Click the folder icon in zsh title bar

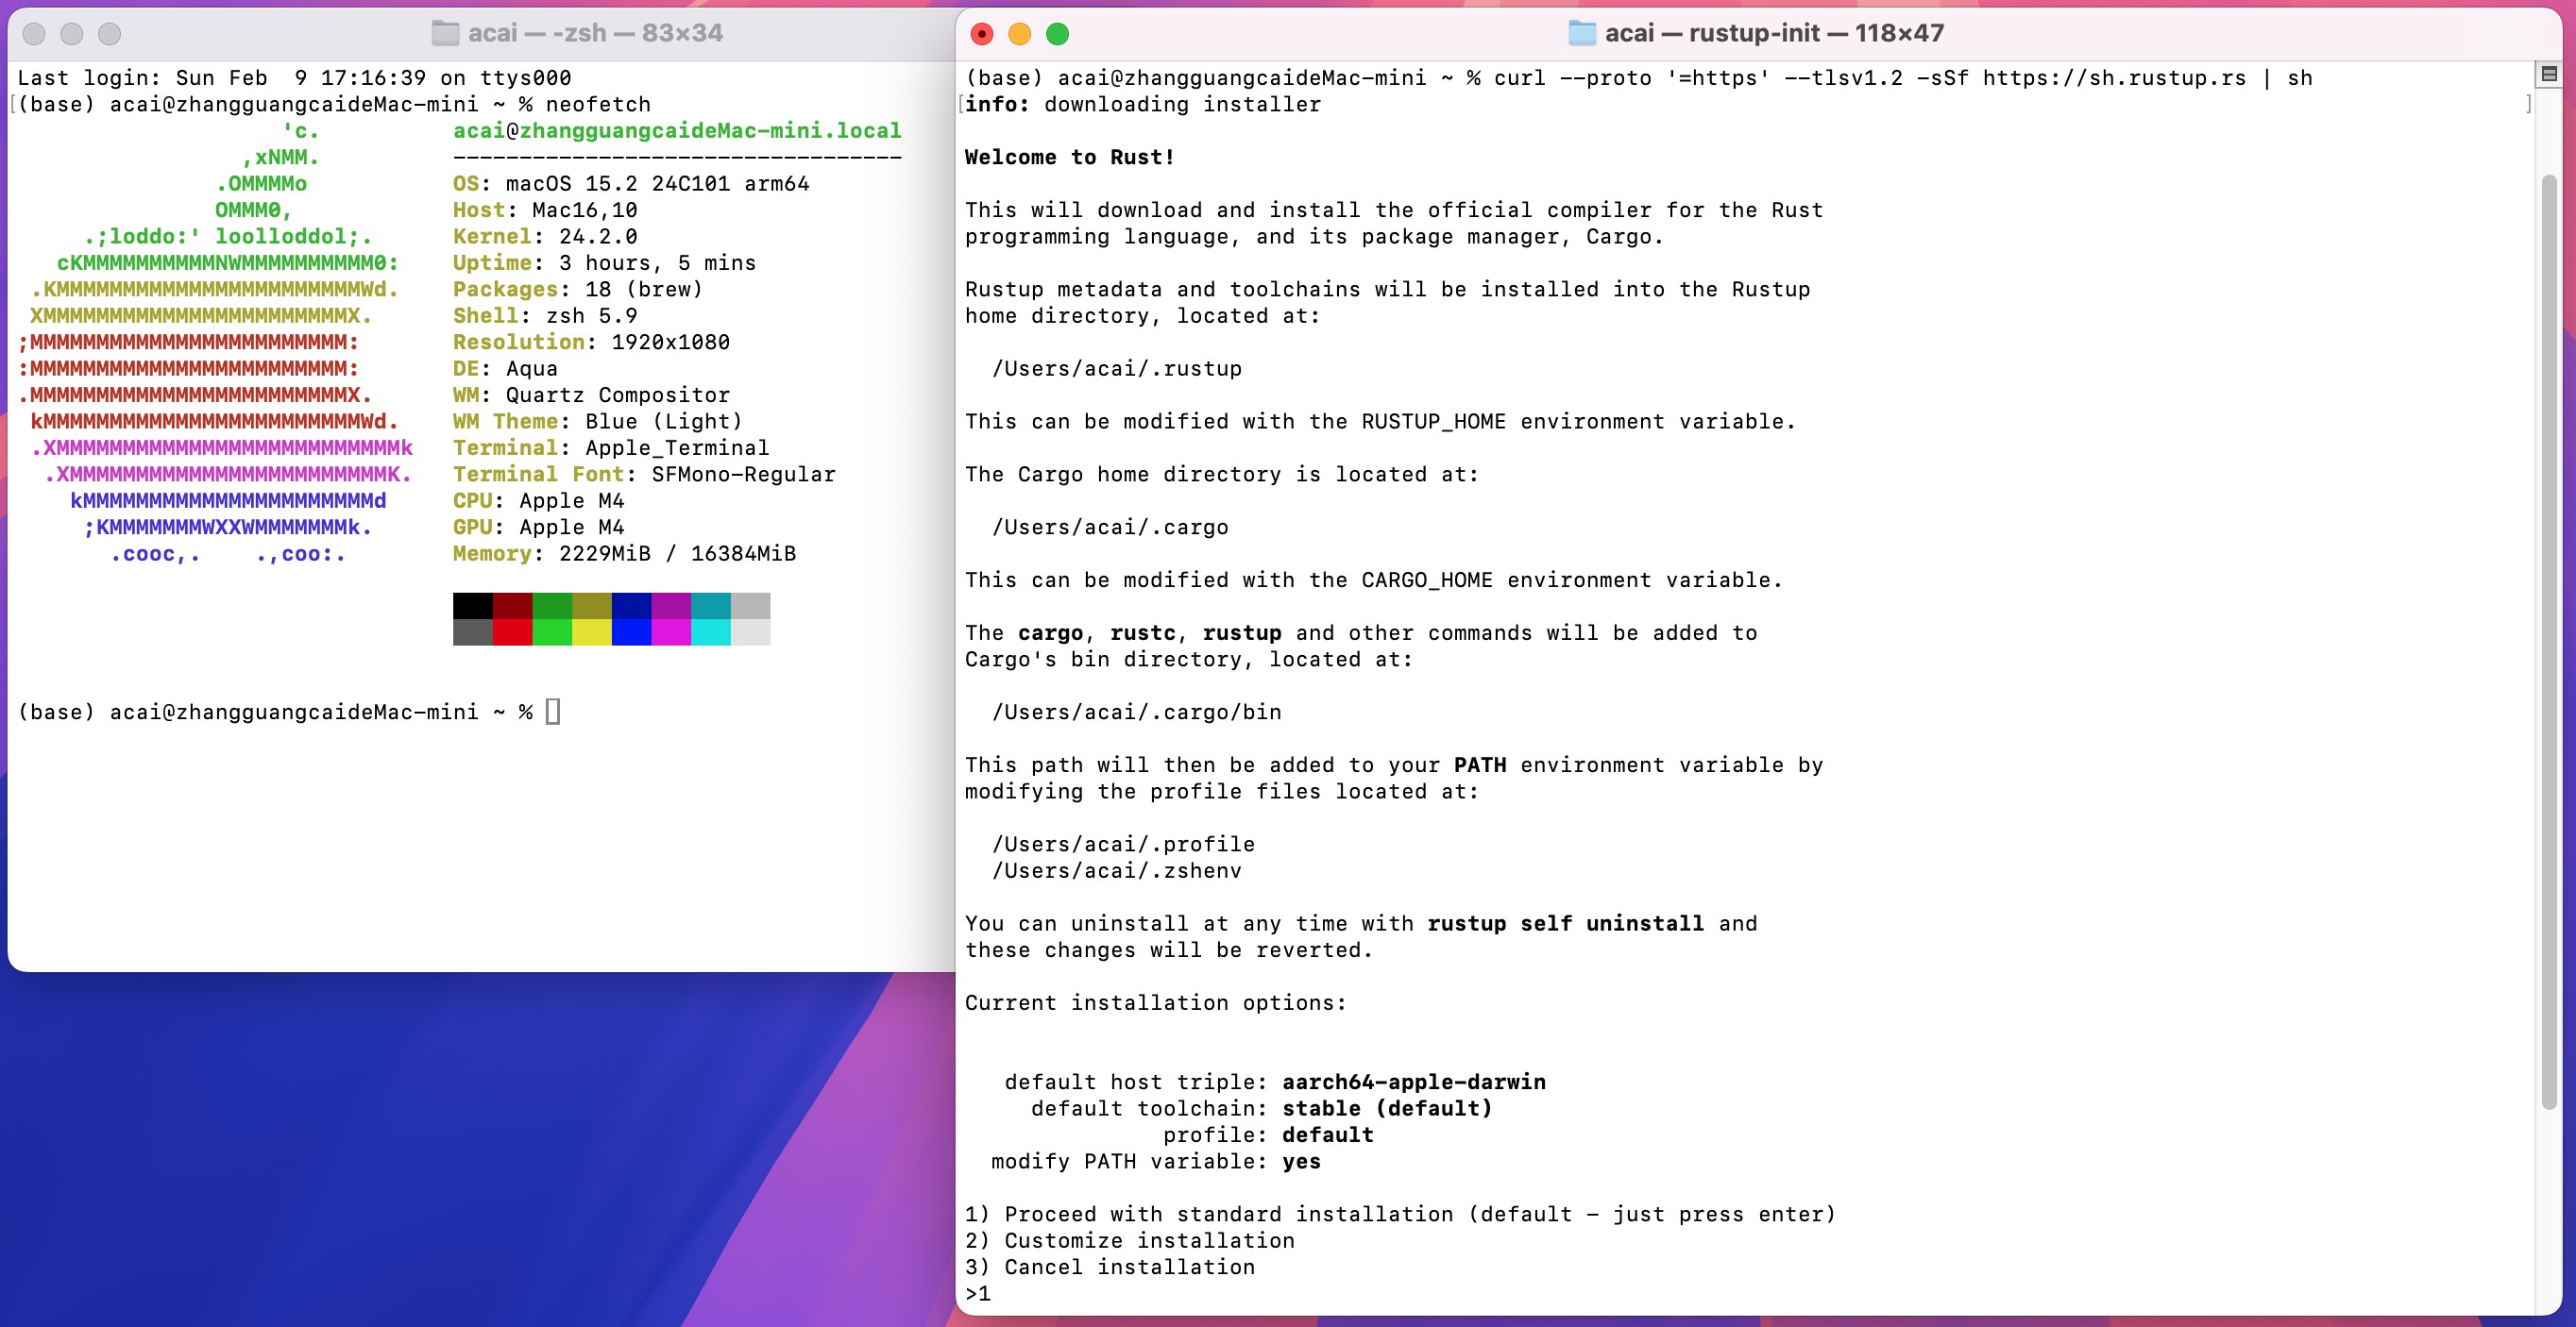(445, 33)
